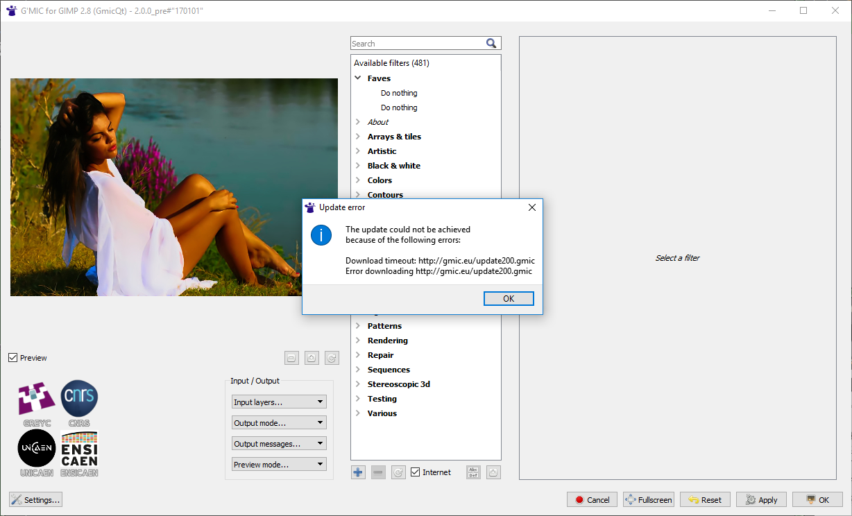Click the grey minus remove-fave icon
The height and width of the screenshot is (516, 852).
pyautogui.click(x=378, y=472)
